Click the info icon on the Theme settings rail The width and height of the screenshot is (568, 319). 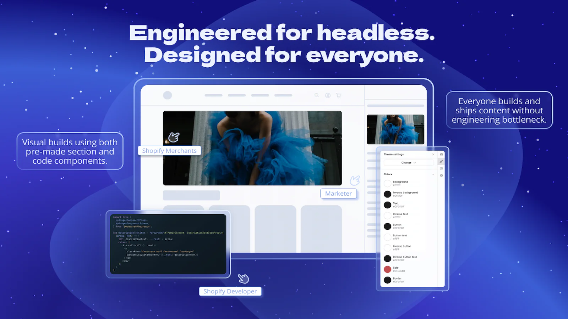tap(441, 169)
